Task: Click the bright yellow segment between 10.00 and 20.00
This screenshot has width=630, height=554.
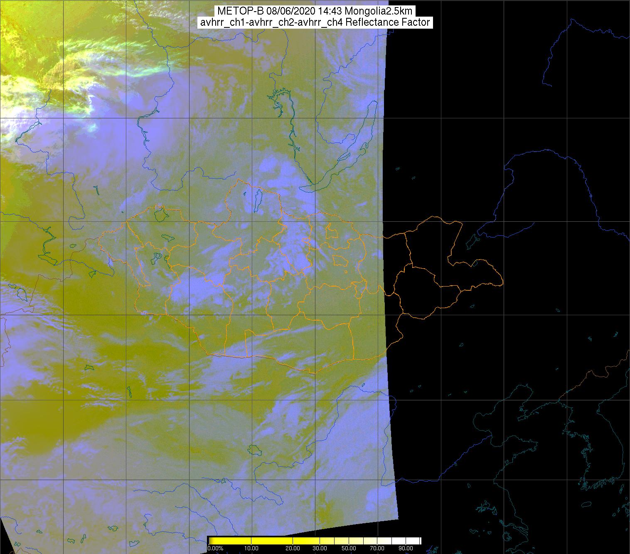Action: pos(272,541)
